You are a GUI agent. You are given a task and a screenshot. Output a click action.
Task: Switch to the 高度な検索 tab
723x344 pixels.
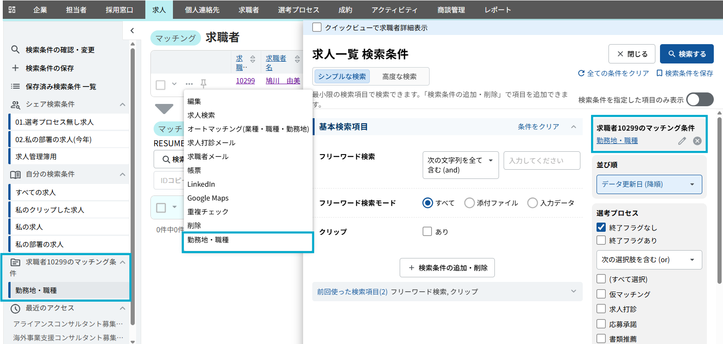[399, 76]
